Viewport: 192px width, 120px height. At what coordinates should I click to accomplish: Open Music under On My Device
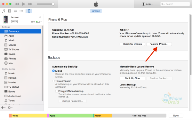(20, 73)
